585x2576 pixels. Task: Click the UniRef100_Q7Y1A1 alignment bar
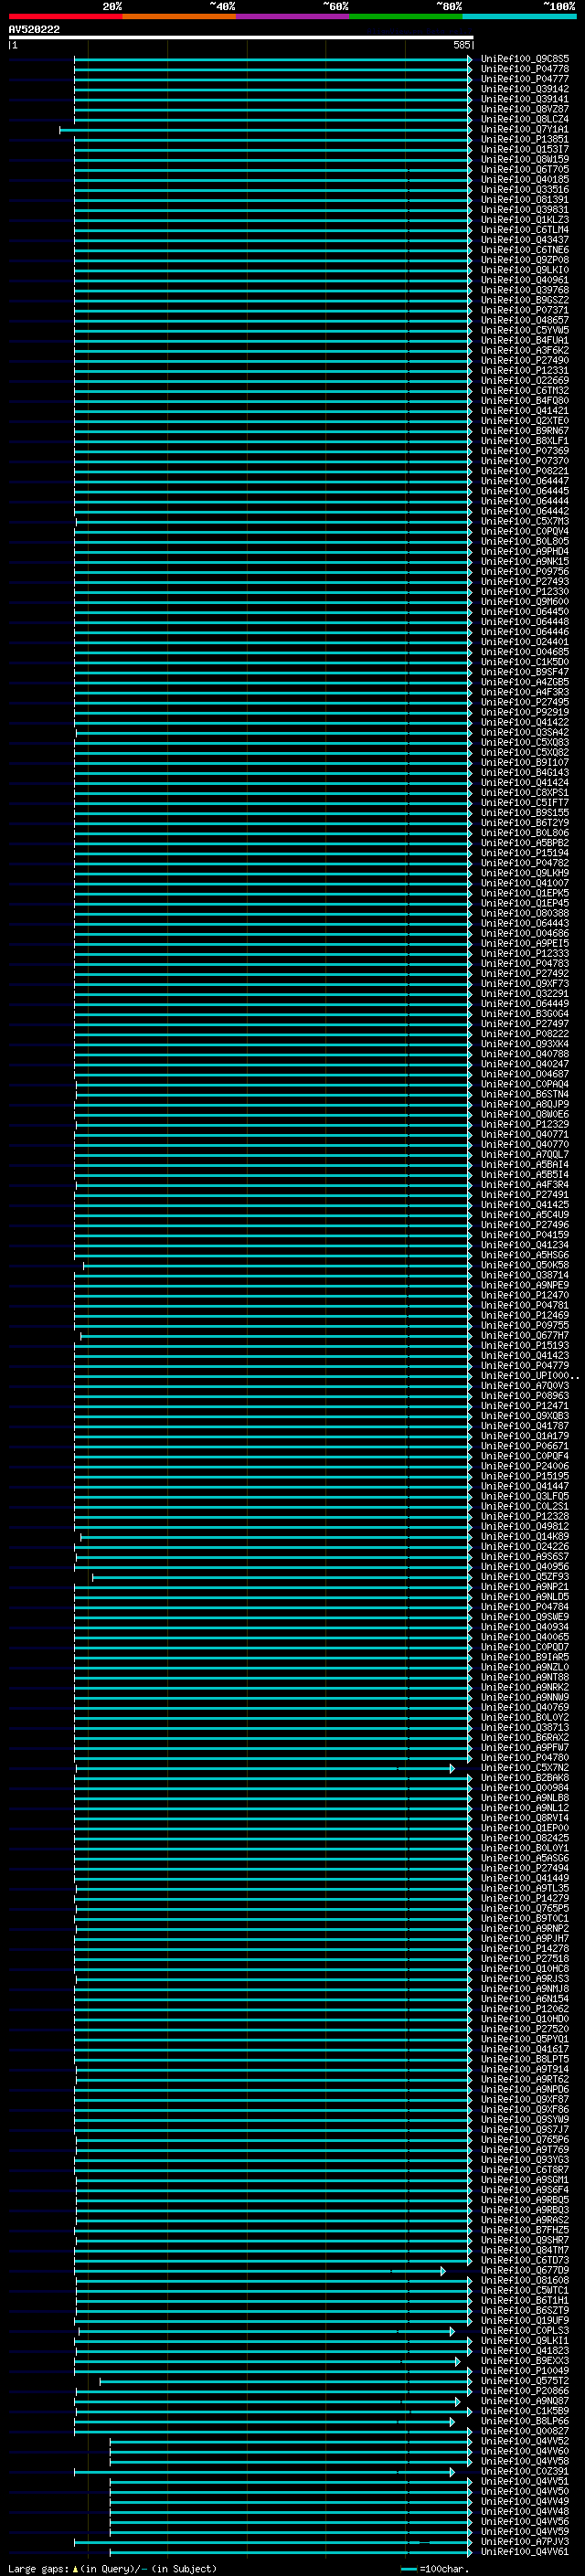click(265, 130)
